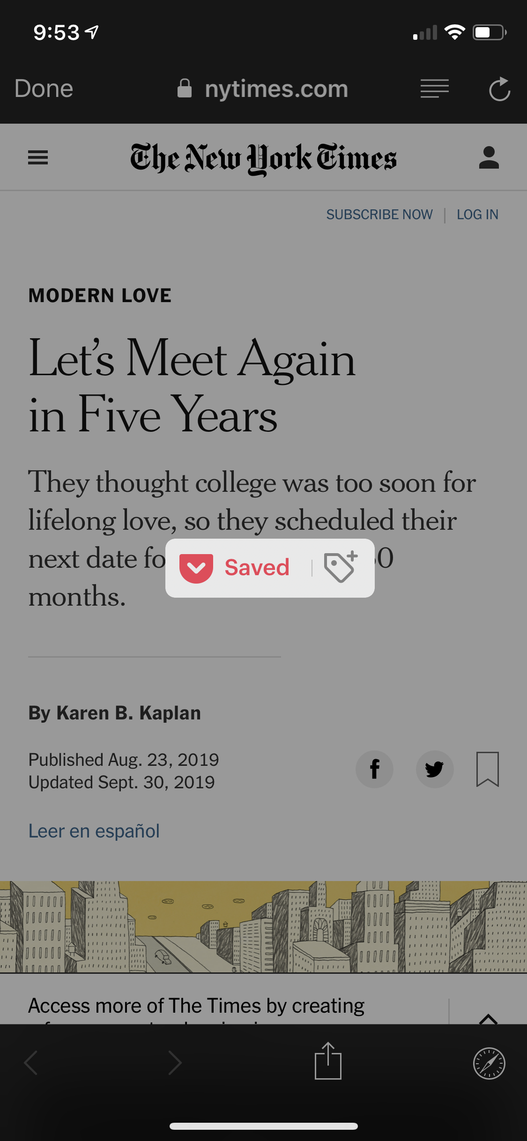Open the NYT hamburger sections menu
Screen dimensions: 527x1141
[x=38, y=158]
